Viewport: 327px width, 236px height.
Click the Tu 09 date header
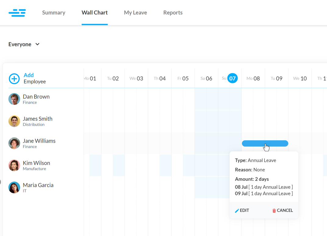tap(277, 78)
